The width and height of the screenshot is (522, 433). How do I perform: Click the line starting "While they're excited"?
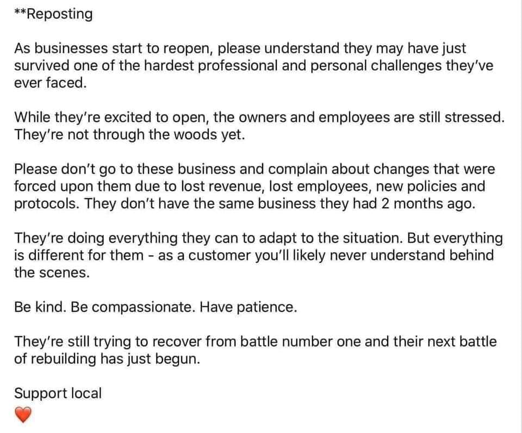coord(258,117)
